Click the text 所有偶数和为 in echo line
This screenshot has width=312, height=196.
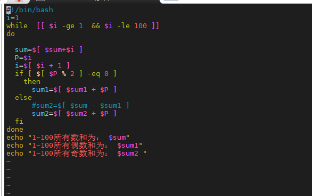point(79,146)
